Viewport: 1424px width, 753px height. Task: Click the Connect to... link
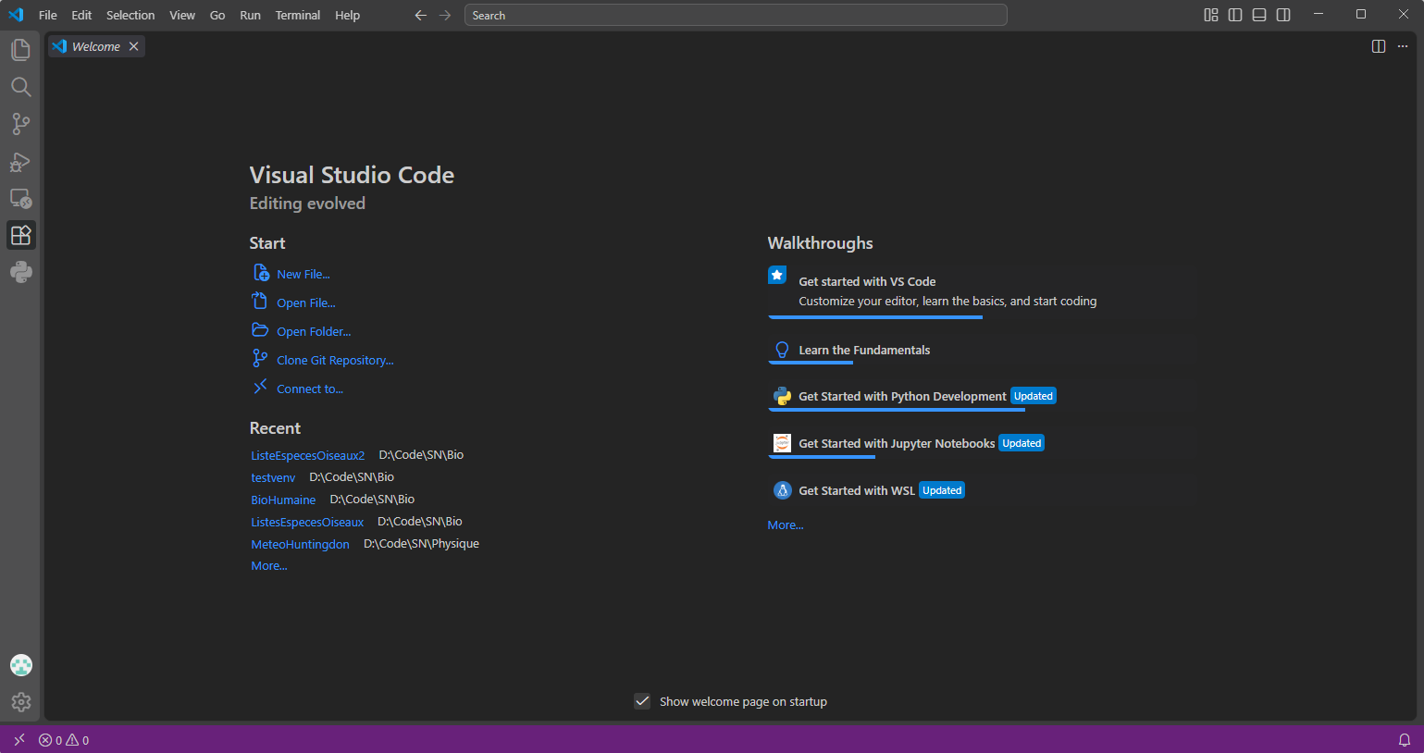pyautogui.click(x=310, y=389)
